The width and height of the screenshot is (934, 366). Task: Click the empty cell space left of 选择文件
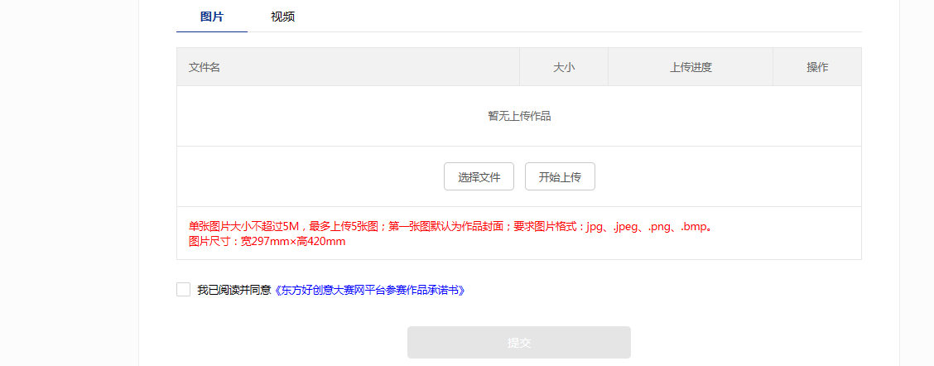[315, 176]
